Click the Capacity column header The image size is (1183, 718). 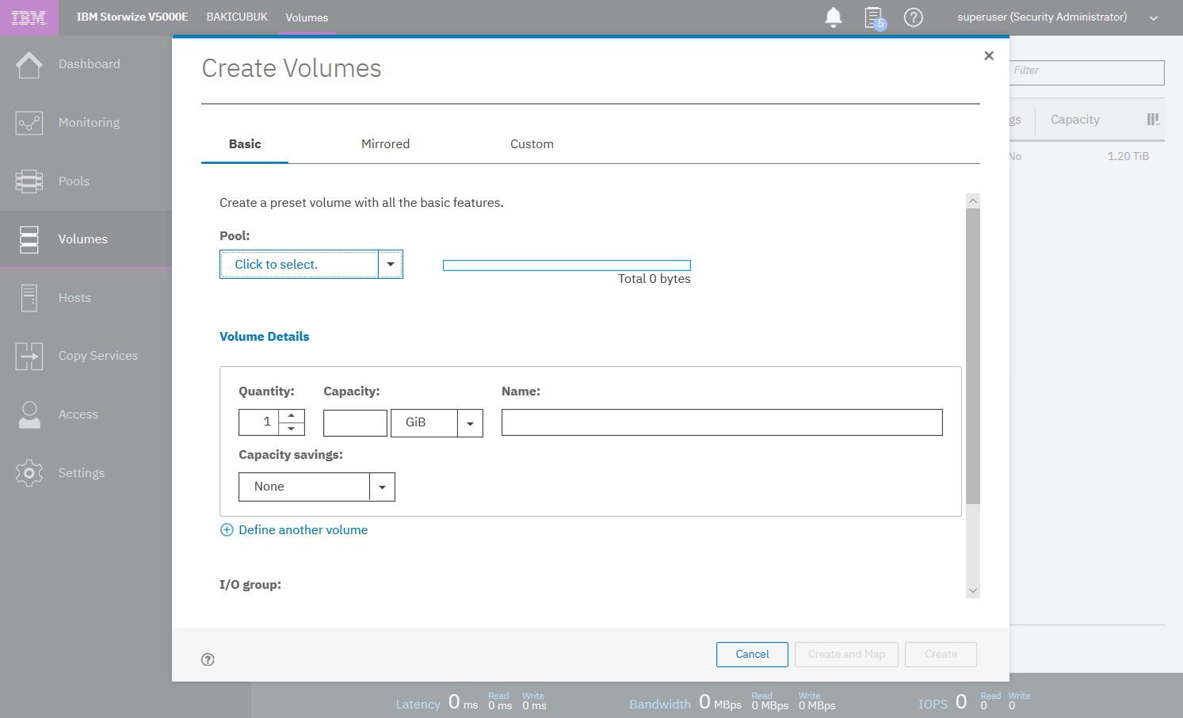[x=1075, y=120]
